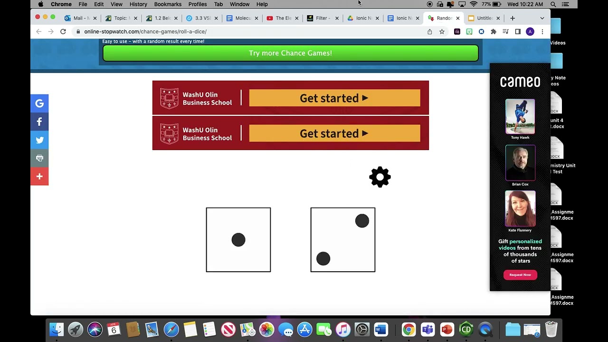Click the first WashU Olin Get started banner
608x342 pixels.
pos(291,98)
